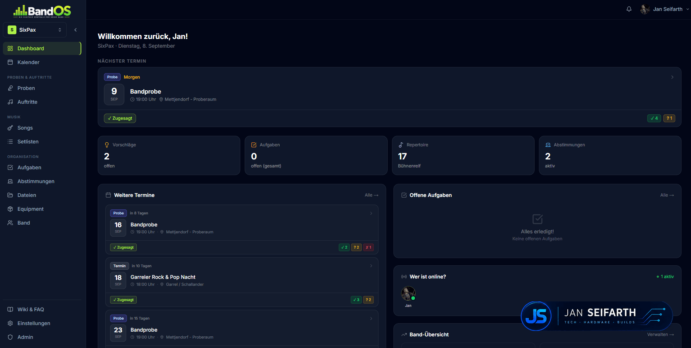Toggle Zugesagt status on 9 Sep Bandprobe
Viewport: 691px width, 348px height.
120,118
